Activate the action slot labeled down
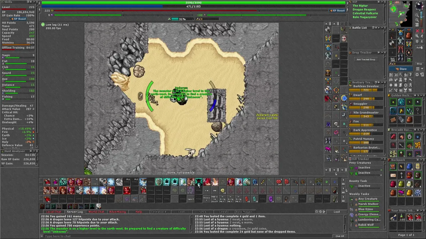Viewport: 426px width, 239px height. tap(175, 181)
